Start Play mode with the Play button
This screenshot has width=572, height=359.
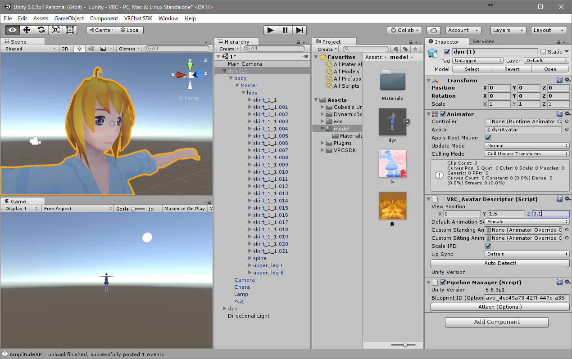[x=270, y=30]
